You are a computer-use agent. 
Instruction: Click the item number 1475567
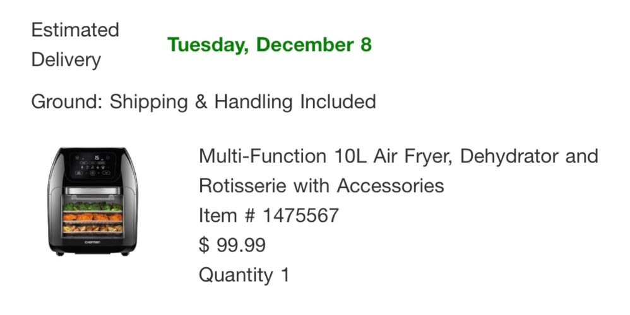pyautogui.click(x=300, y=215)
